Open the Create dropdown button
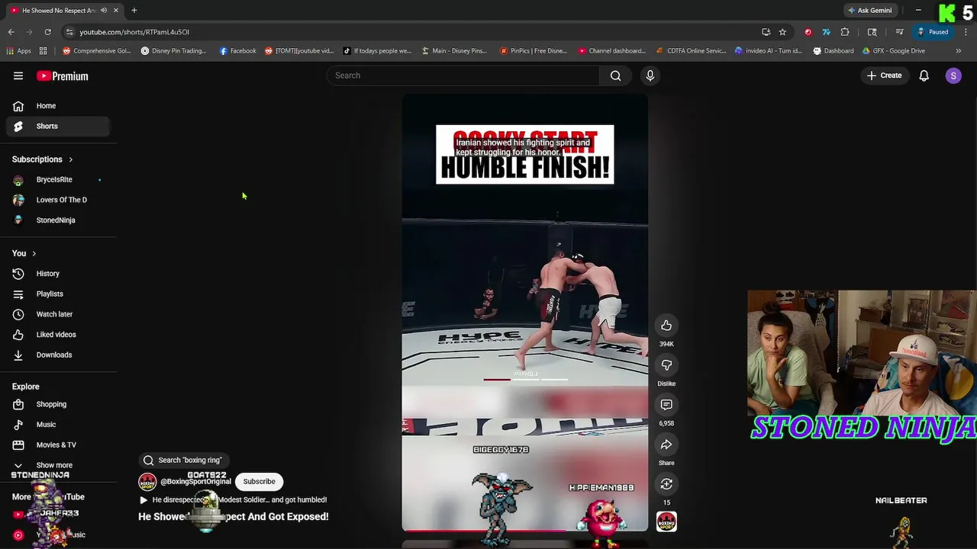The height and width of the screenshot is (549, 977). pyautogui.click(x=884, y=75)
